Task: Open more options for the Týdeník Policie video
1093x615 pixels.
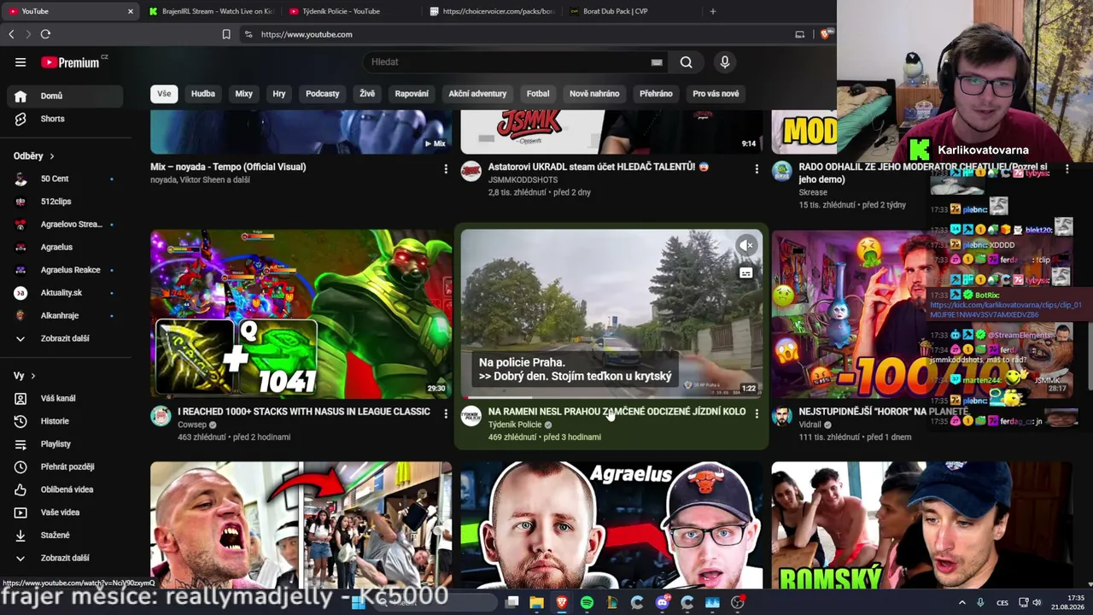Action: (x=757, y=413)
